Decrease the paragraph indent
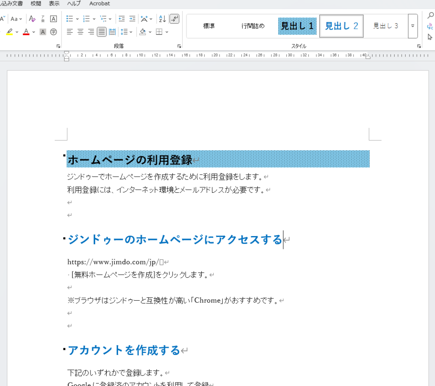The height and width of the screenshot is (386, 435). [121, 19]
